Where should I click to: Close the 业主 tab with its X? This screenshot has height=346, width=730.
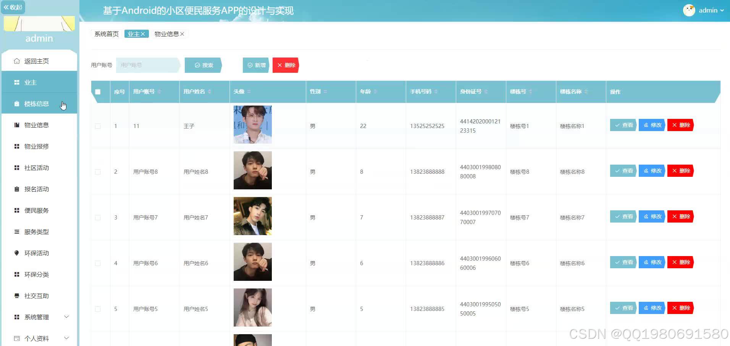click(143, 34)
